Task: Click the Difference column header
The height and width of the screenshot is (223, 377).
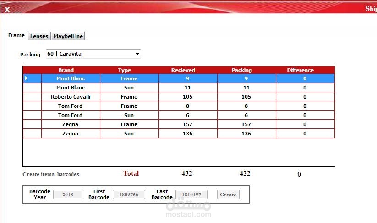Action: (301, 70)
